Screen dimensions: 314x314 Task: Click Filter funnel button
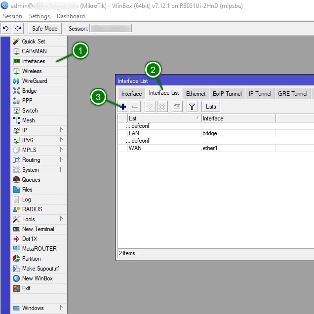coord(192,107)
